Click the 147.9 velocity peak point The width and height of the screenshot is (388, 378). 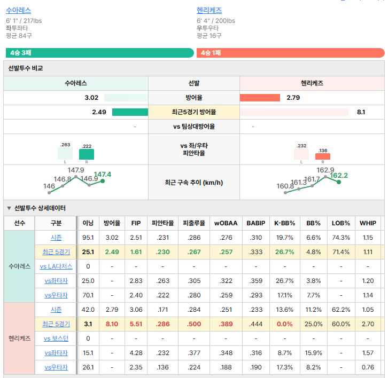76,177
